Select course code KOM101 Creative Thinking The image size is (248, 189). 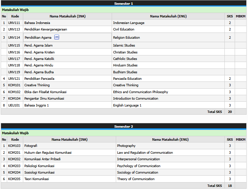tap(14, 85)
